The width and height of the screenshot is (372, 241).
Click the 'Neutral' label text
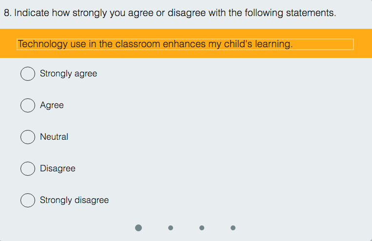click(x=54, y=137)
